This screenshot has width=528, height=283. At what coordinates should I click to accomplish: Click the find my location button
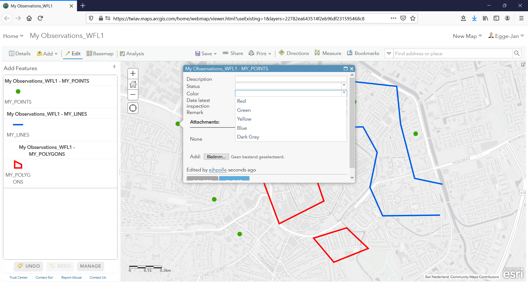coord(133,108)
